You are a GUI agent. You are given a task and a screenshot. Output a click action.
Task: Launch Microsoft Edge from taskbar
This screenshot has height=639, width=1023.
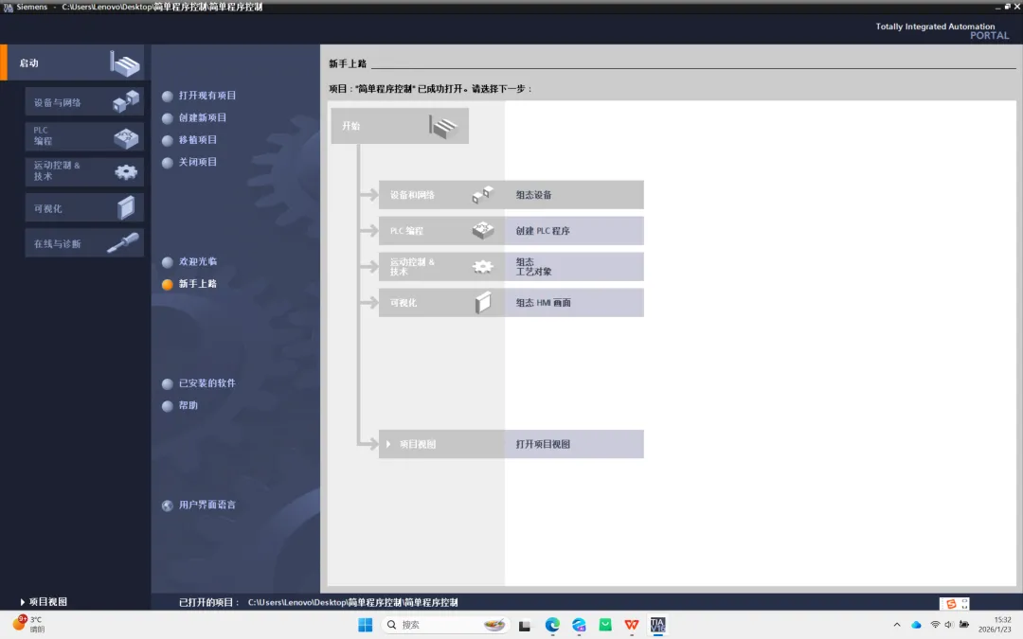coord(552,625)
